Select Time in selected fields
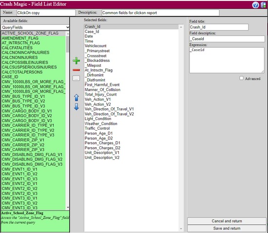Viewport: 268px width, 233px height. click(131, 41)
